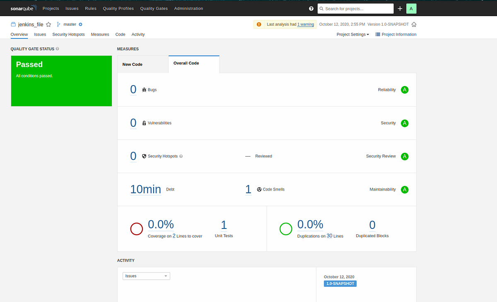Click the coverage circle indicator

click(x=137, y=228)
